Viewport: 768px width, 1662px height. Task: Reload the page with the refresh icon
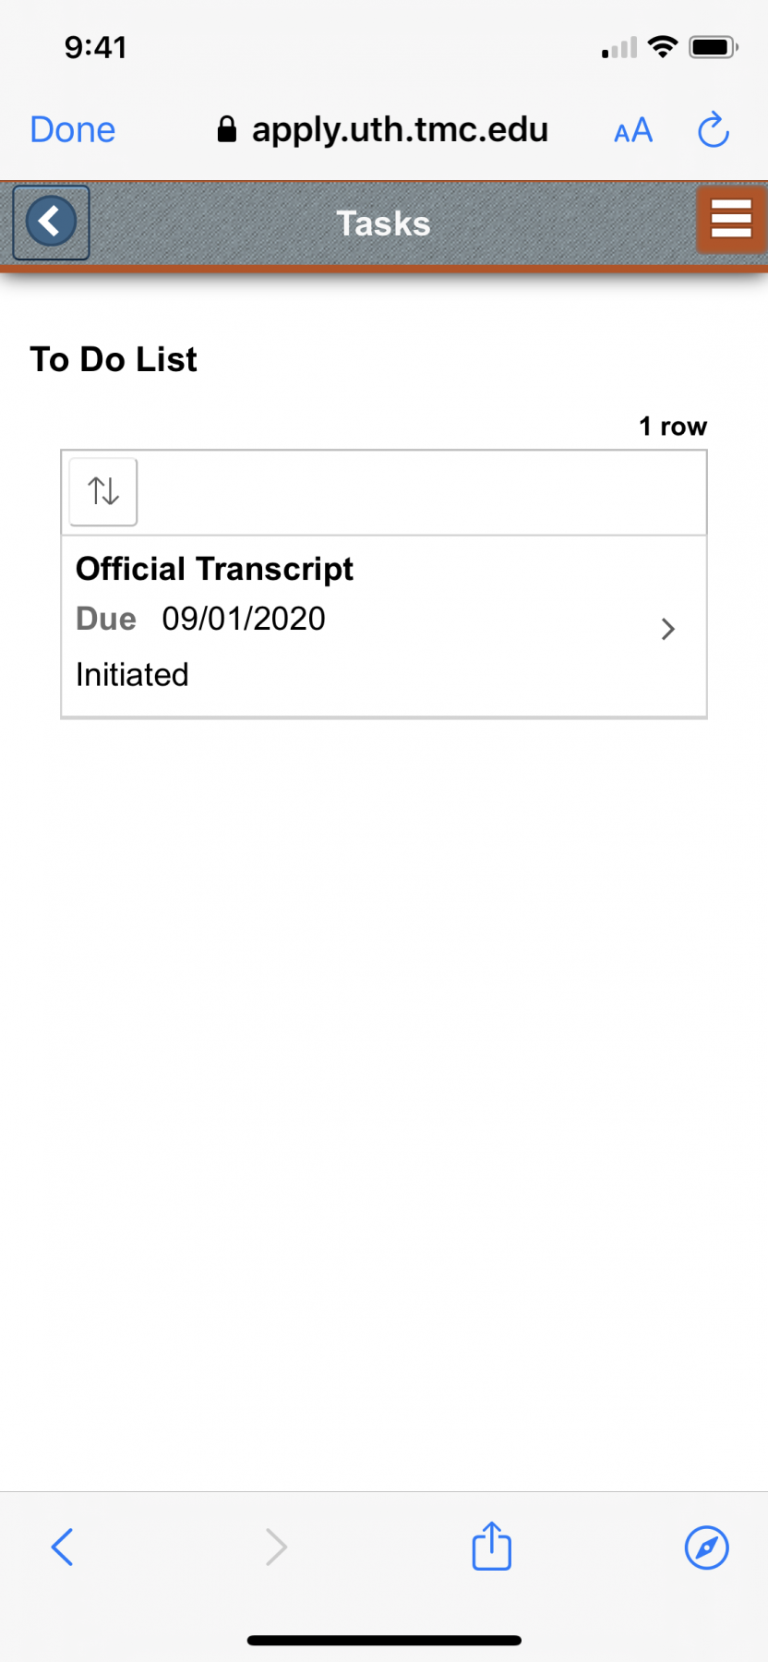point(714,130)
